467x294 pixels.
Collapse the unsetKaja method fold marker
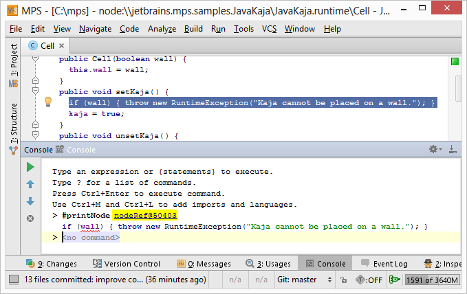pyautogui.click(x=35, y=135)
